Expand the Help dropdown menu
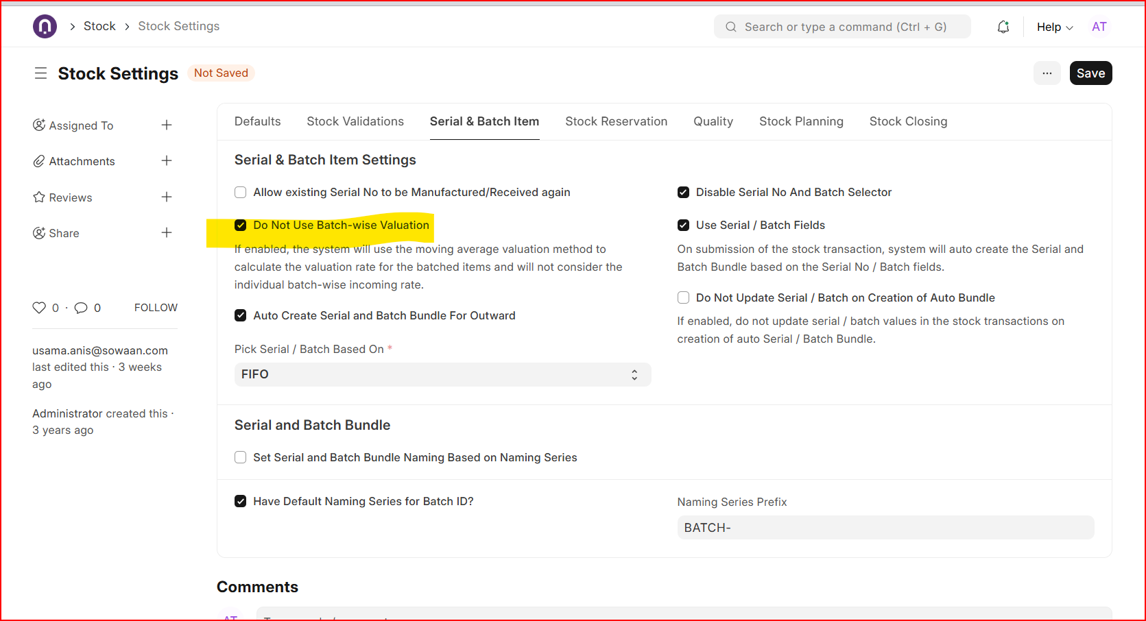Screen dimensions: 1146x621 (1054, 27)
